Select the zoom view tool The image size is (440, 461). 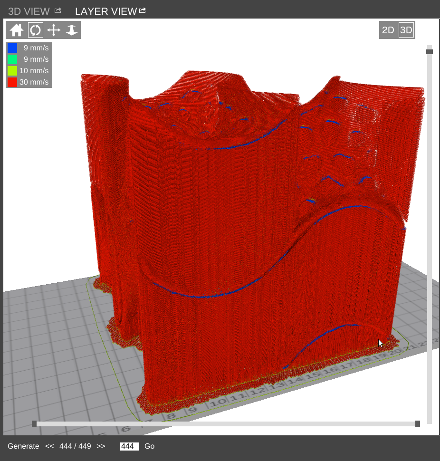72,30
